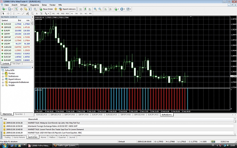The width and height of the screenshot is (237, 148).
Task: Switch timeframe to M5
Action: click(x=58, y=14)
